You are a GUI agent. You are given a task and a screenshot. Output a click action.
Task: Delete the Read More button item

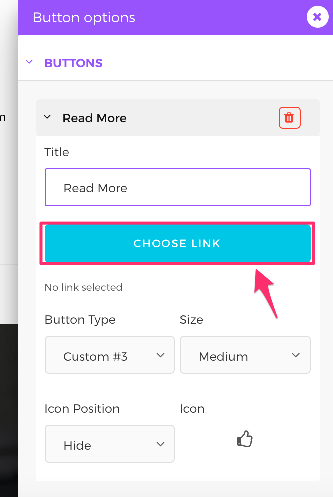(x=289, y=118)
